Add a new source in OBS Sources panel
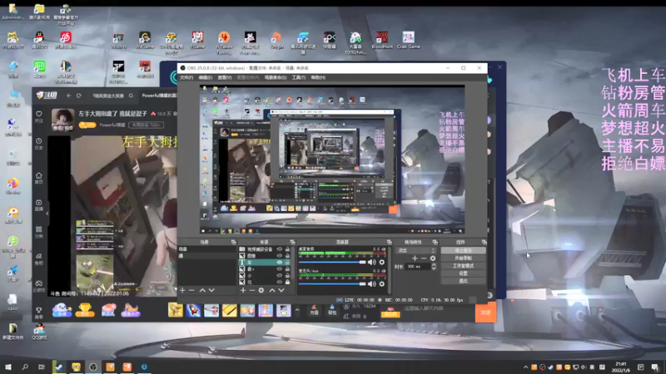 tap(243, 290)
